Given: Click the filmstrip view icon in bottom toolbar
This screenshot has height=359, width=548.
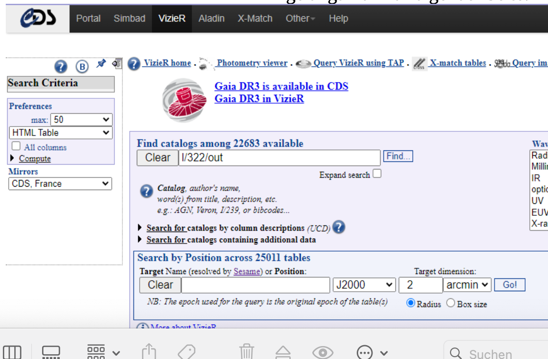Looking at the screenshot, I should [x=51, y=352].
